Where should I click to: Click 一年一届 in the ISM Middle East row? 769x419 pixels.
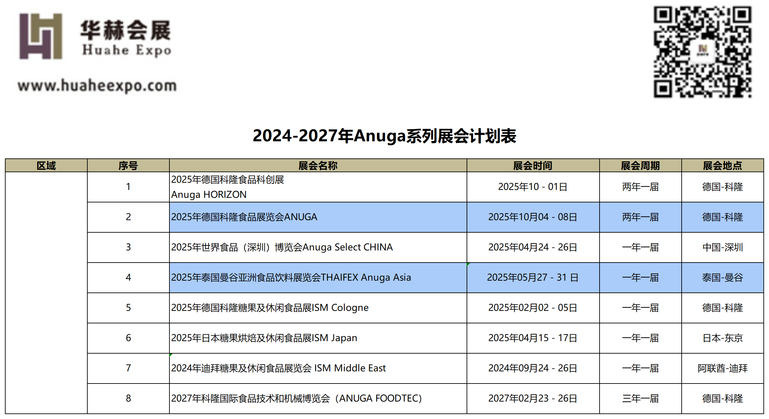click(x=641, y=368)
